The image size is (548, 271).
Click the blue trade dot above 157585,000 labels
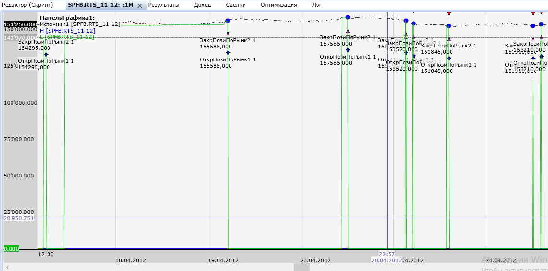click(348, 17)
